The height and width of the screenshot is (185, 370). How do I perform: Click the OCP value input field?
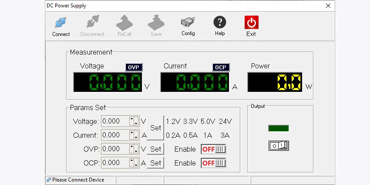[x=114, y=163]
